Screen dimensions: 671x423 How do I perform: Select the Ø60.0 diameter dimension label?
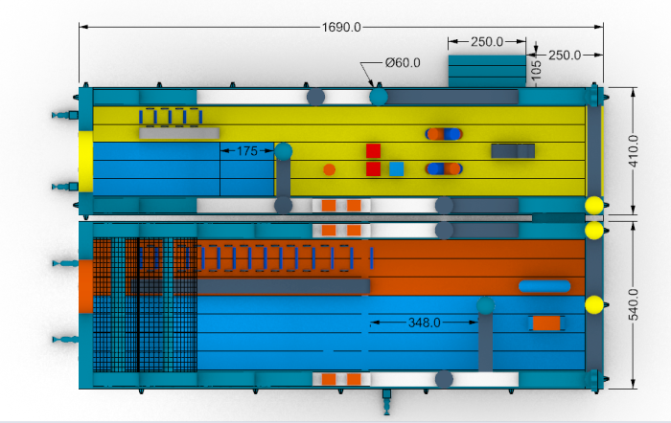point(403,63)
